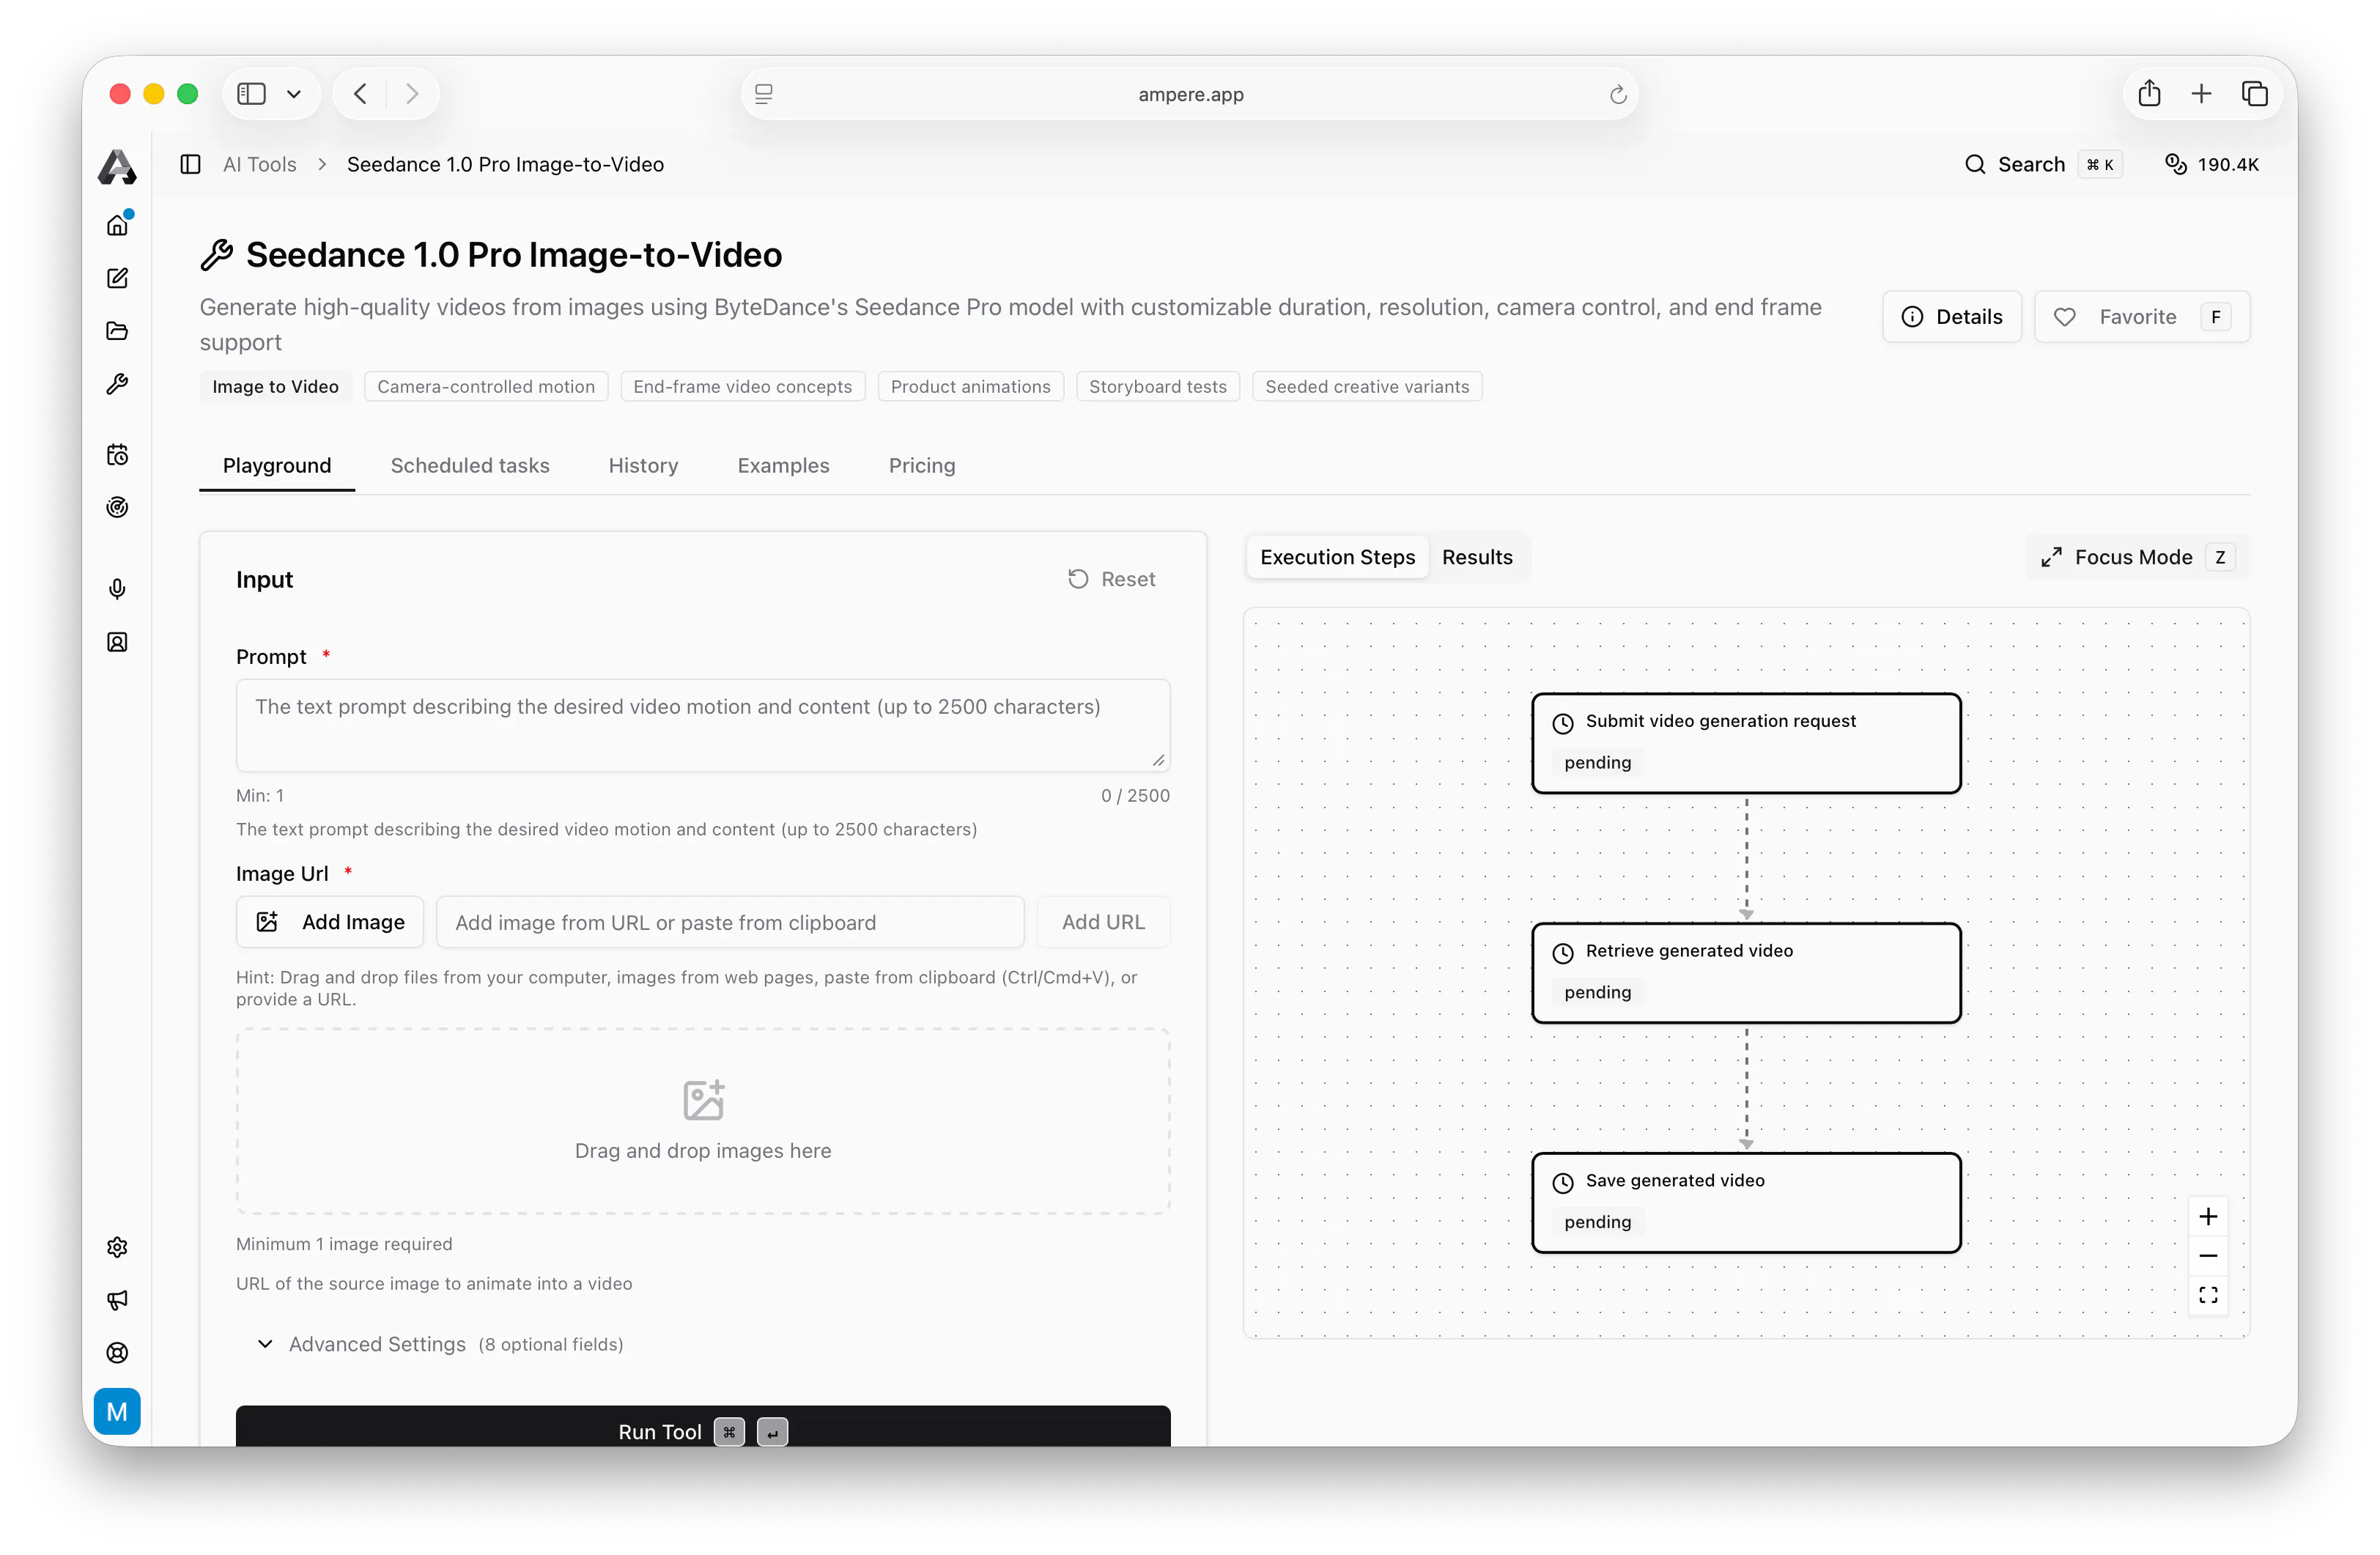Open the scheduled calendar-clock sidebar icon
The height and width of the screenshot is (1555, 2380).
pyautogui.click(x=117, y=455)
